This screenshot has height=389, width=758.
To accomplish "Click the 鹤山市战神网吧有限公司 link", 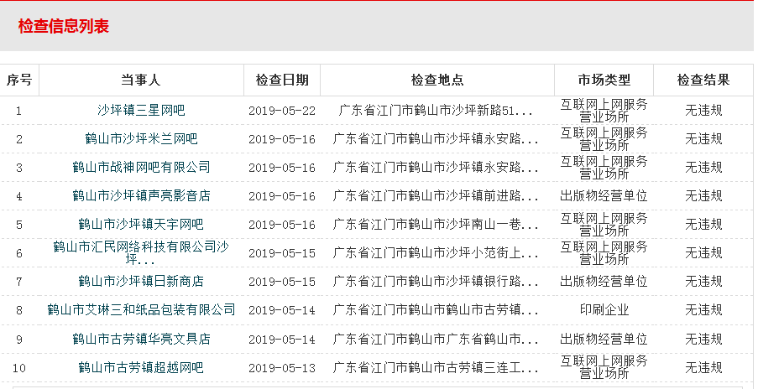I will coord(141,167).
